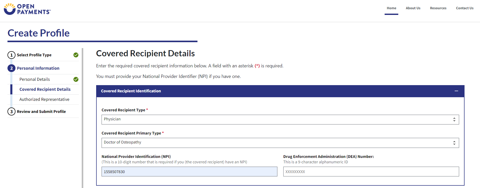Click the step 3 circle icon
The height and width of the screenshot is (188, 480).
pos(11,112)
